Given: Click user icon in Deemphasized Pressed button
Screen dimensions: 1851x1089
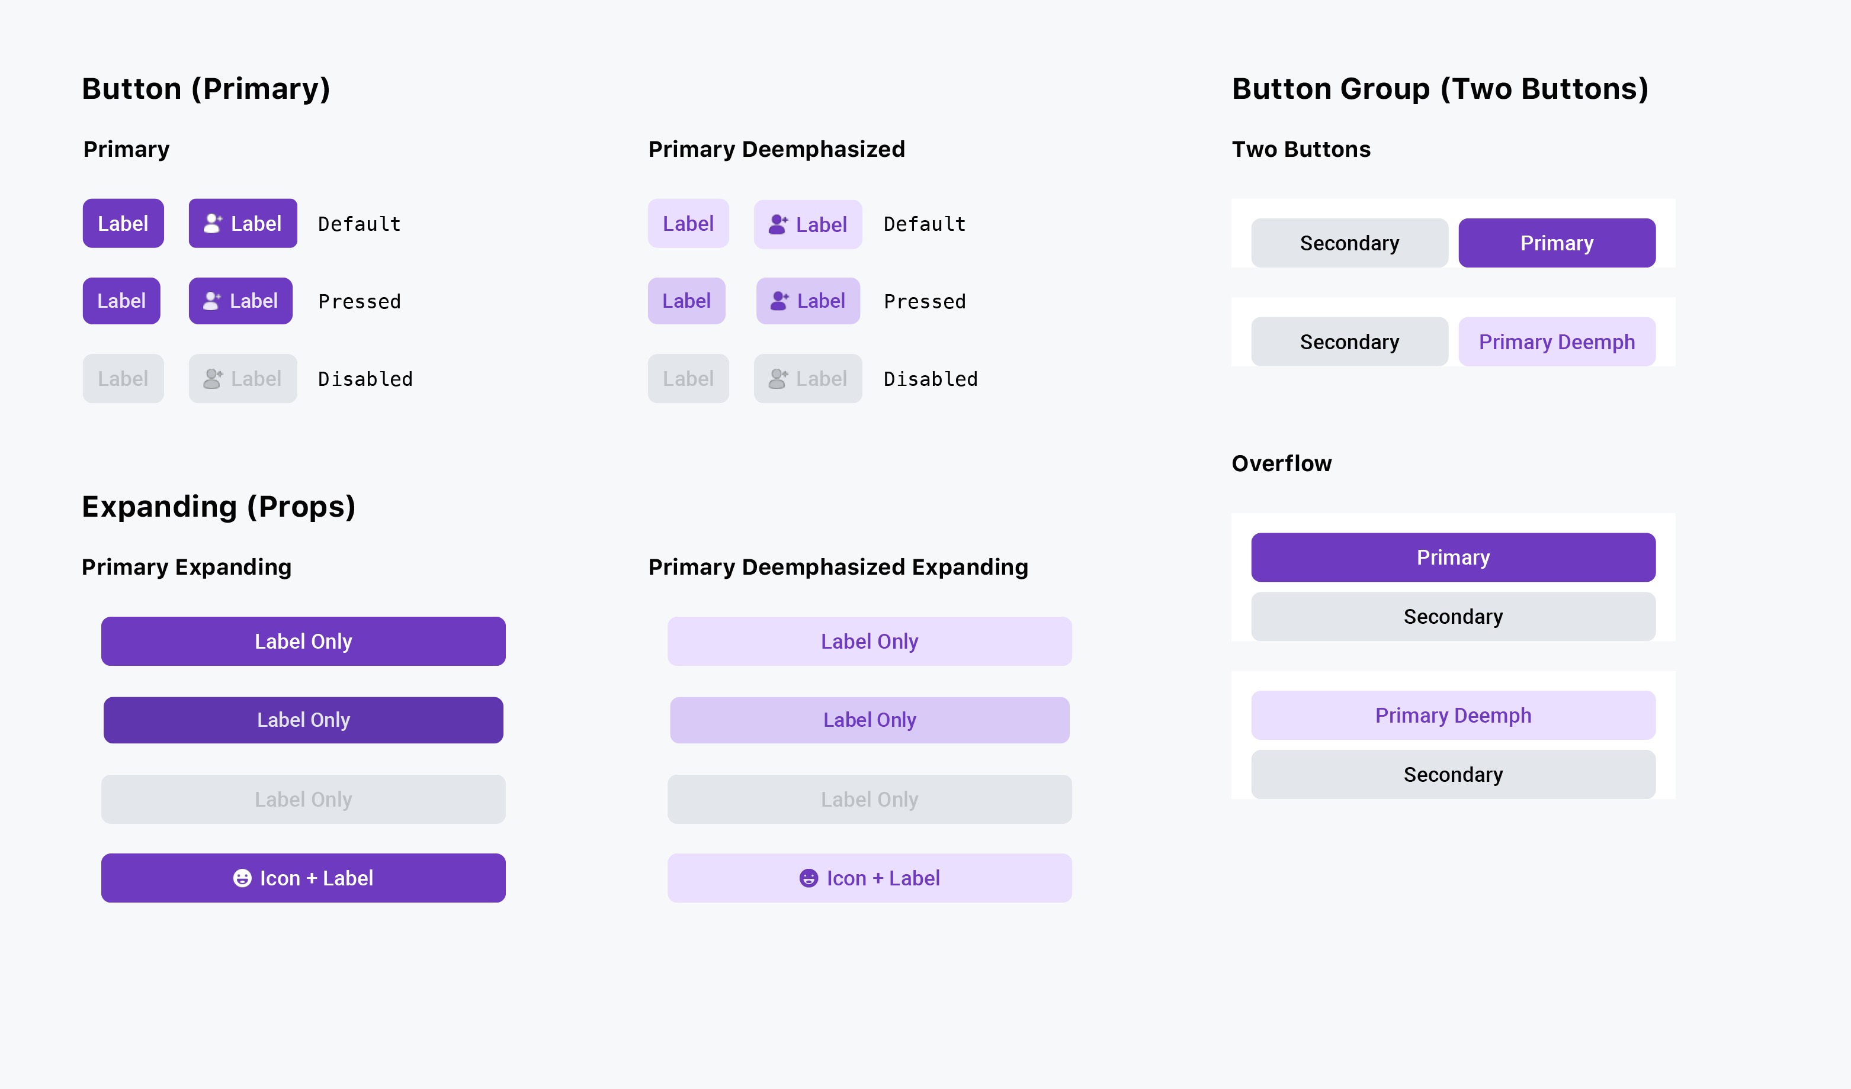Looking at the screenshot, I should point(779,301).
